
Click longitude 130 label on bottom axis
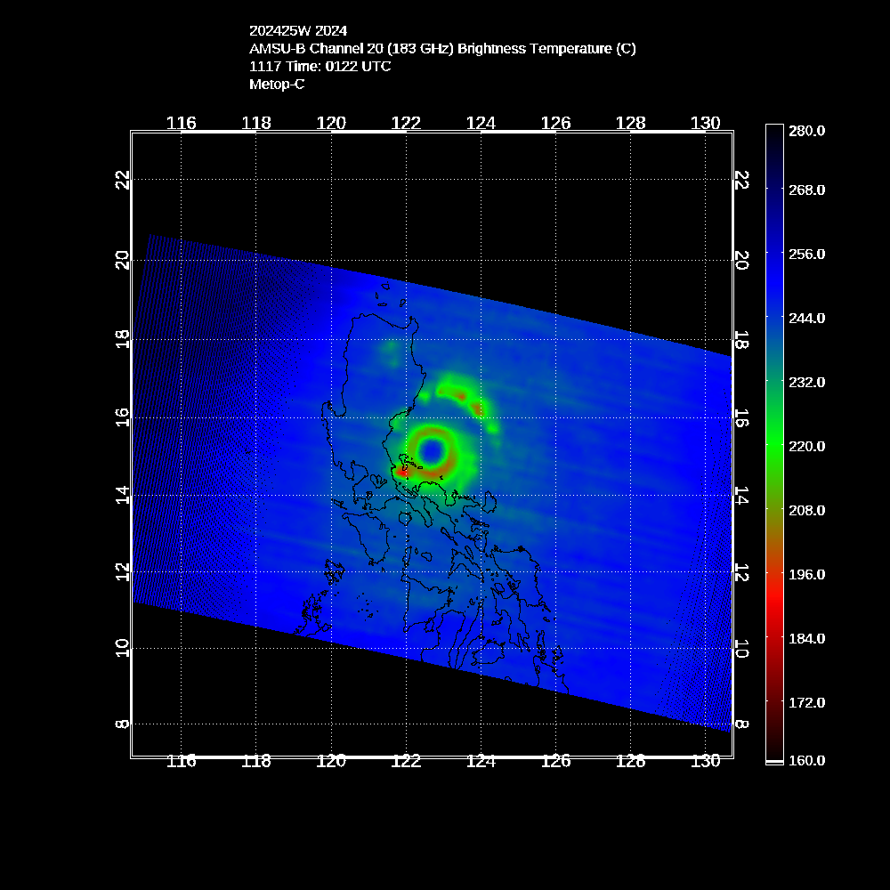pos(705,761)
